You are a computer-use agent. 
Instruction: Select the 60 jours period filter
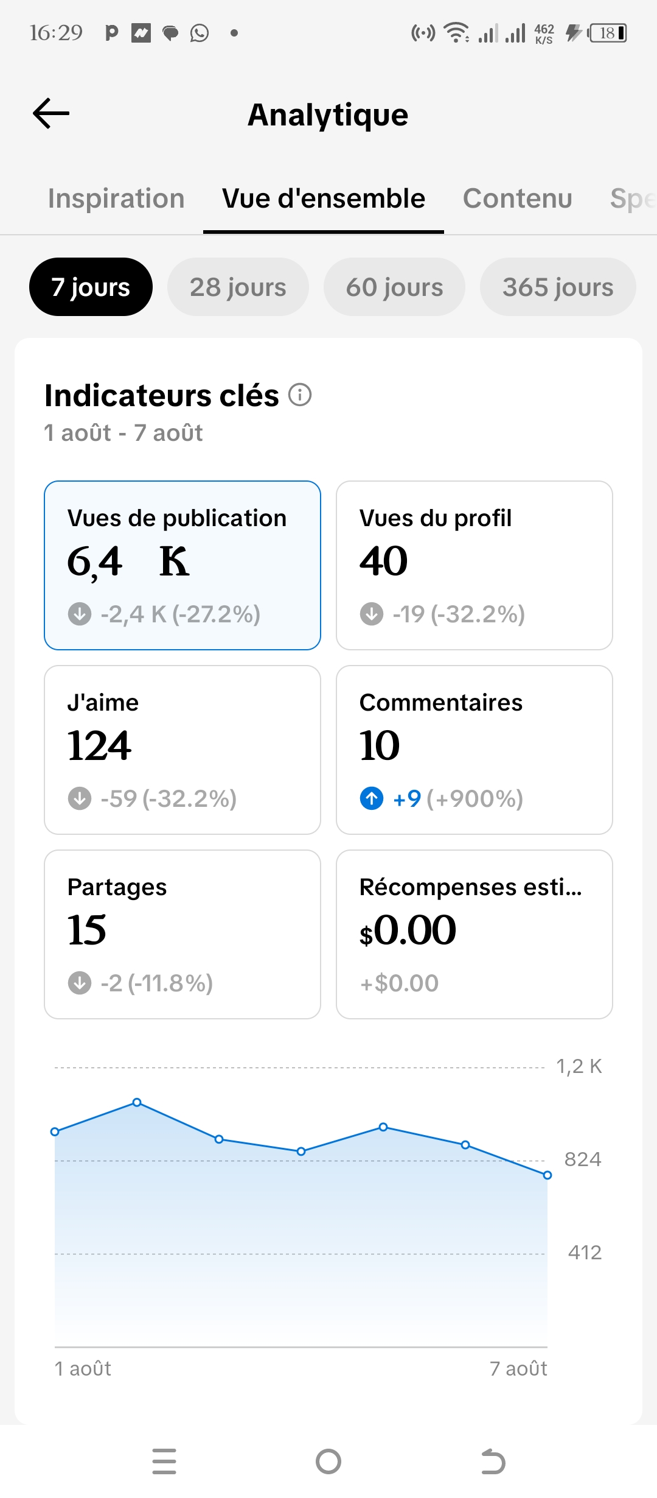(394, 287)
